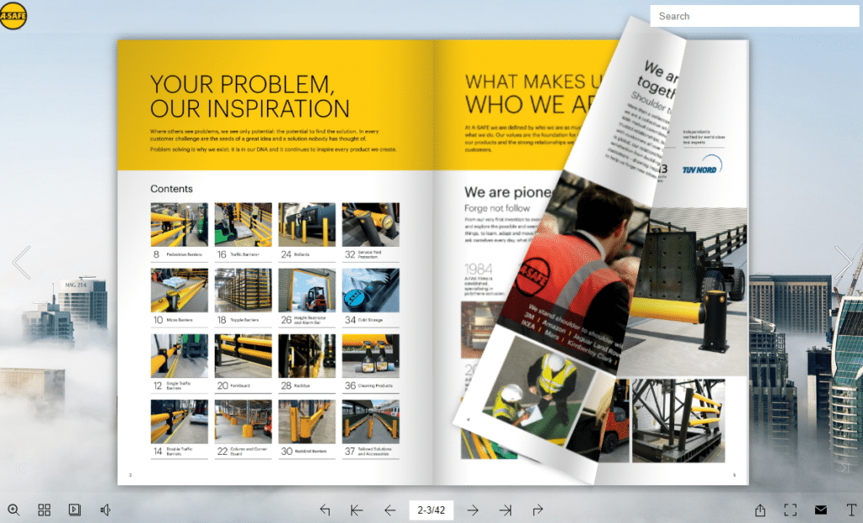Turn the page with the right chevron
This screenshot has height=523, width=863.
click(x=843, y=263)
